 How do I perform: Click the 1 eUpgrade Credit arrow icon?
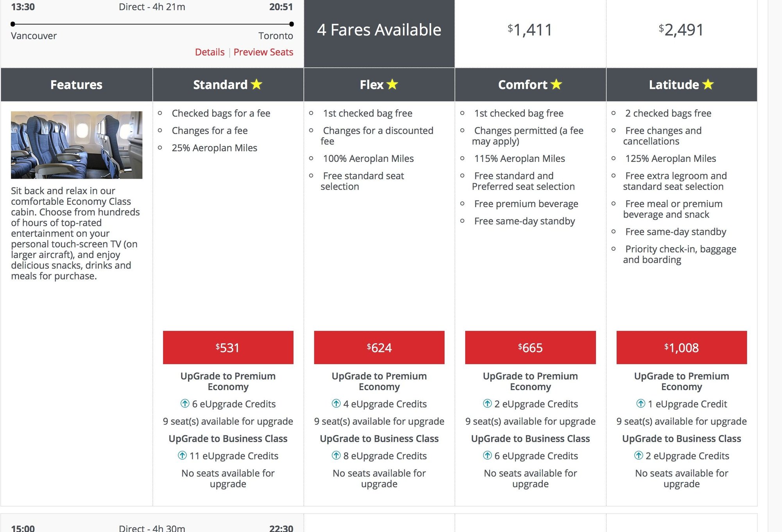point(641,403)
